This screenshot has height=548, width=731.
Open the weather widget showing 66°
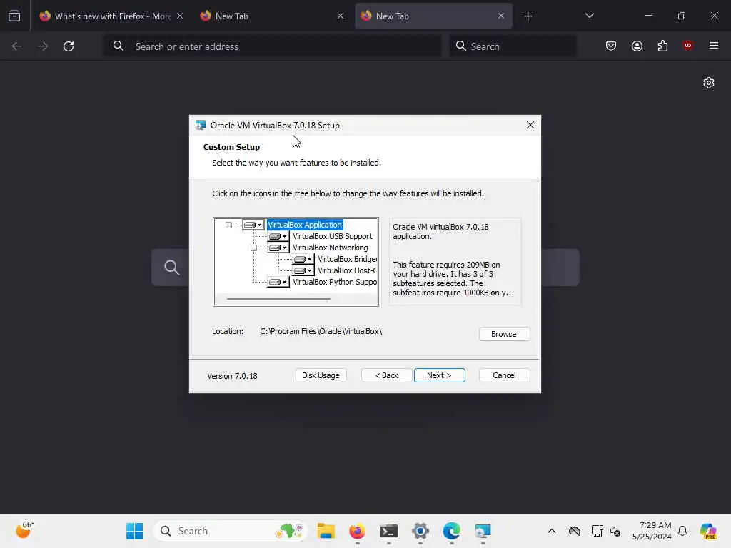click(25, 530)
